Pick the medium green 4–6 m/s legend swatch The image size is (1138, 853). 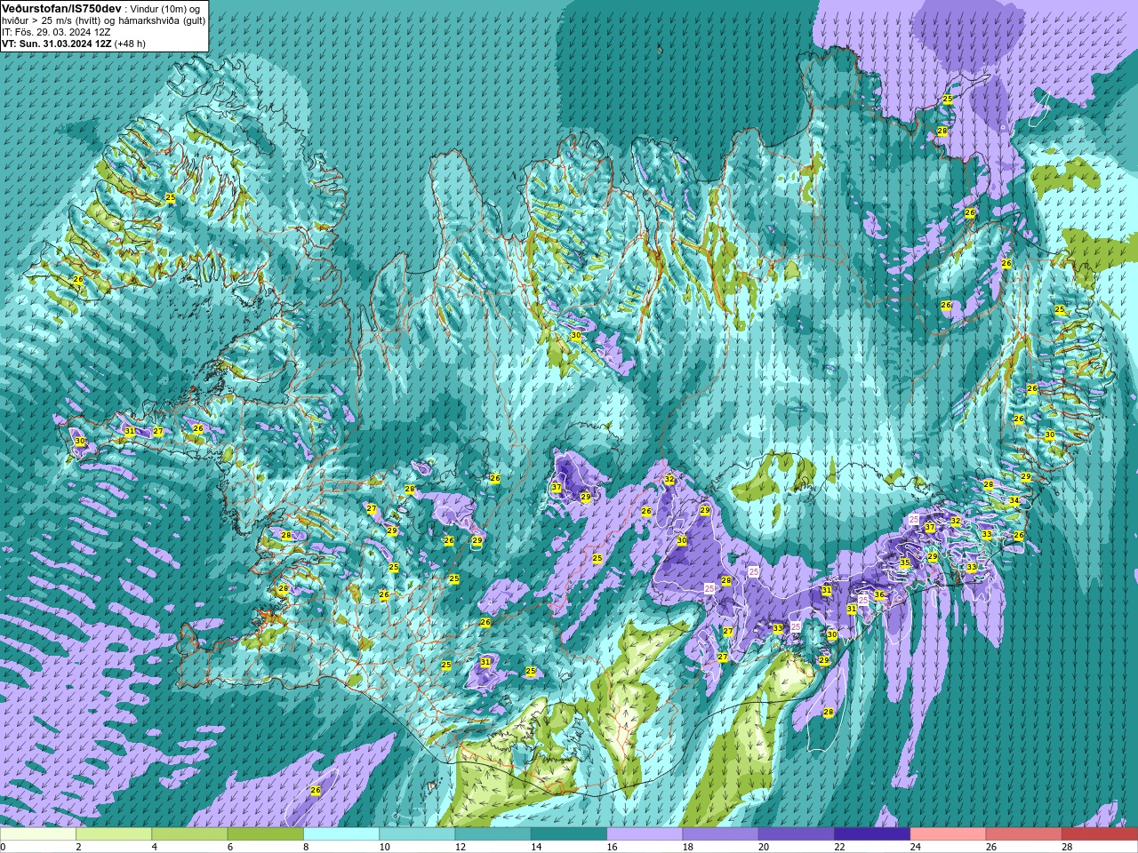(189, 834)
